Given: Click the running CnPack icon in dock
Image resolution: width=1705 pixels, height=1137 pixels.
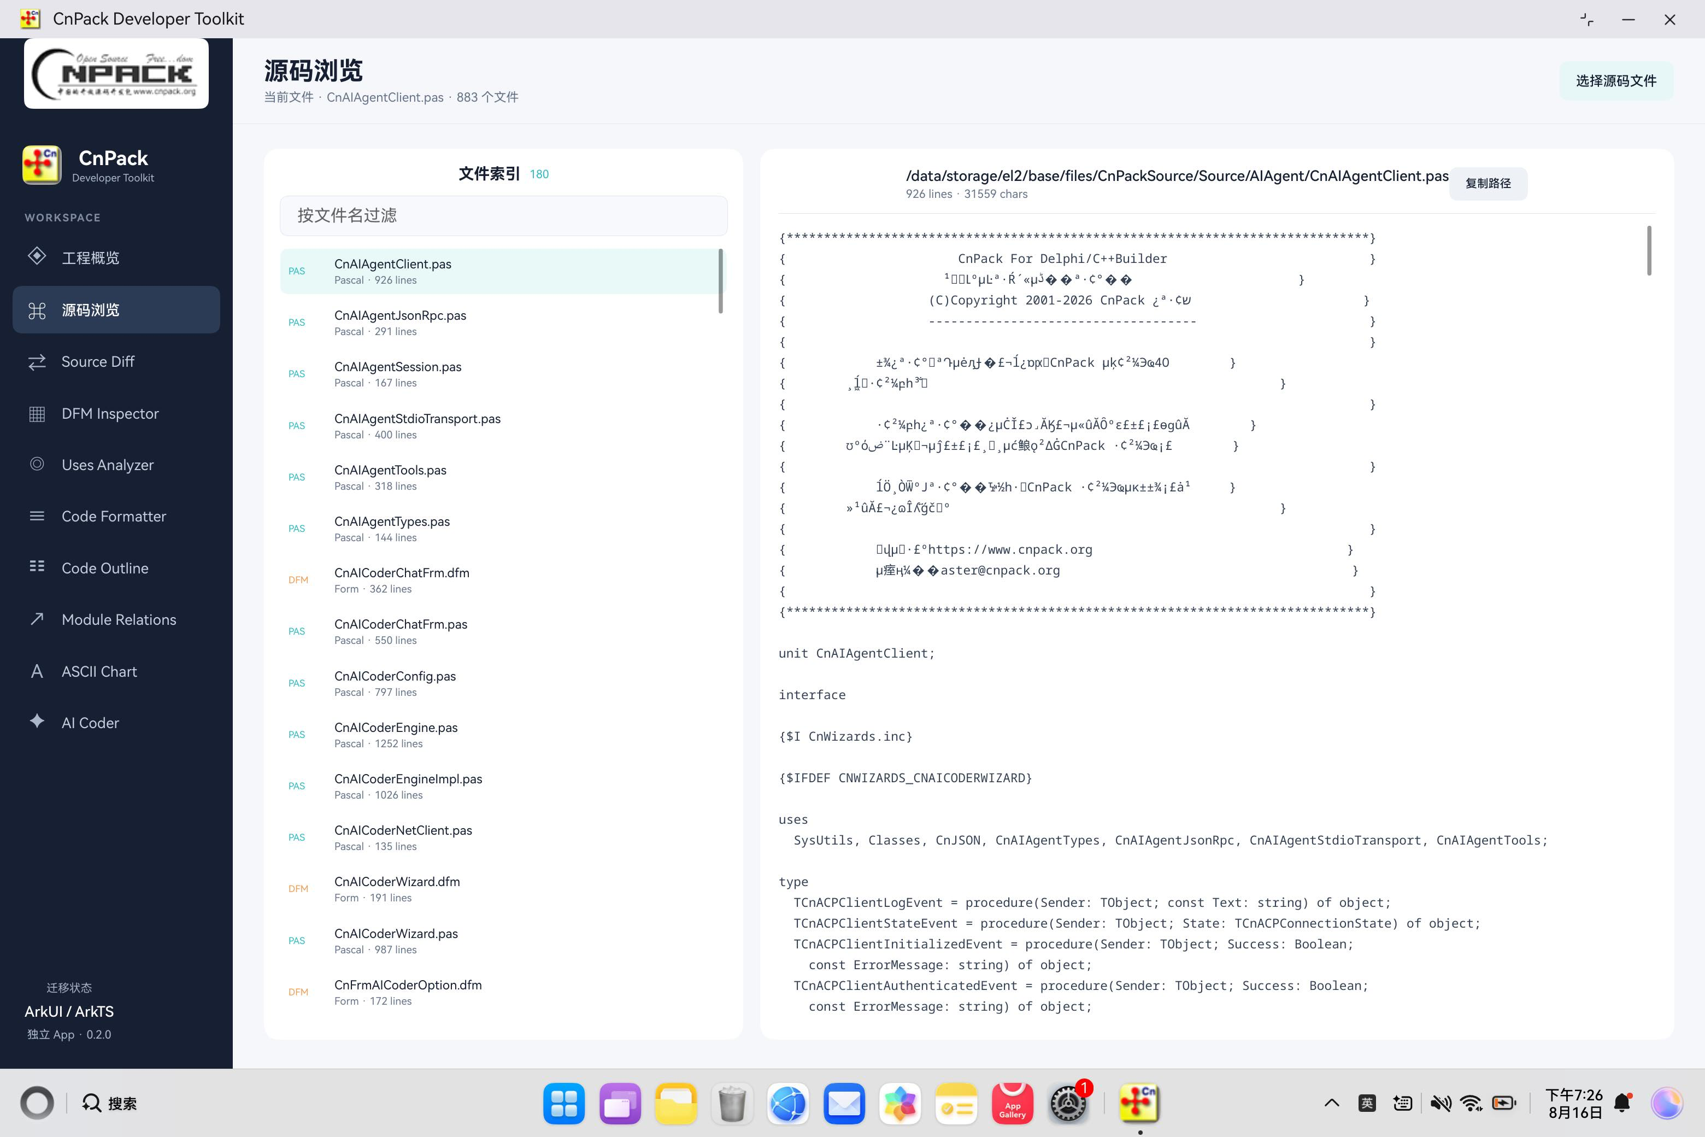Looking at the screenshot, I should [1139, 1104].
